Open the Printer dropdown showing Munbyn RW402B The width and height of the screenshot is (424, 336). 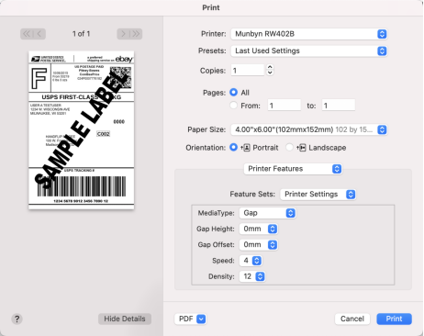coord(309,34)
